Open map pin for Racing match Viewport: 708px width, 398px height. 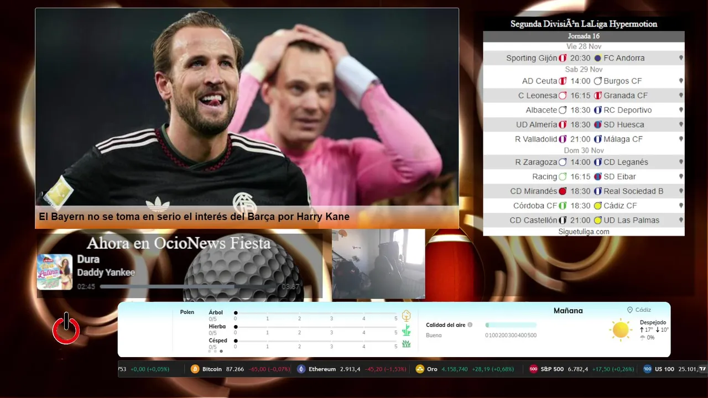pyautogui.click(x=681, y=177)
